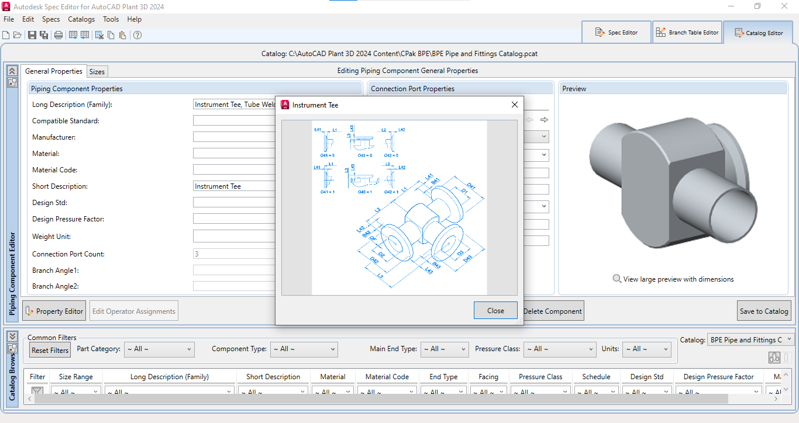This screenshot has height=423, width=799.
Task: Switch to the Sizes tab
Action: tap(97, 71)
